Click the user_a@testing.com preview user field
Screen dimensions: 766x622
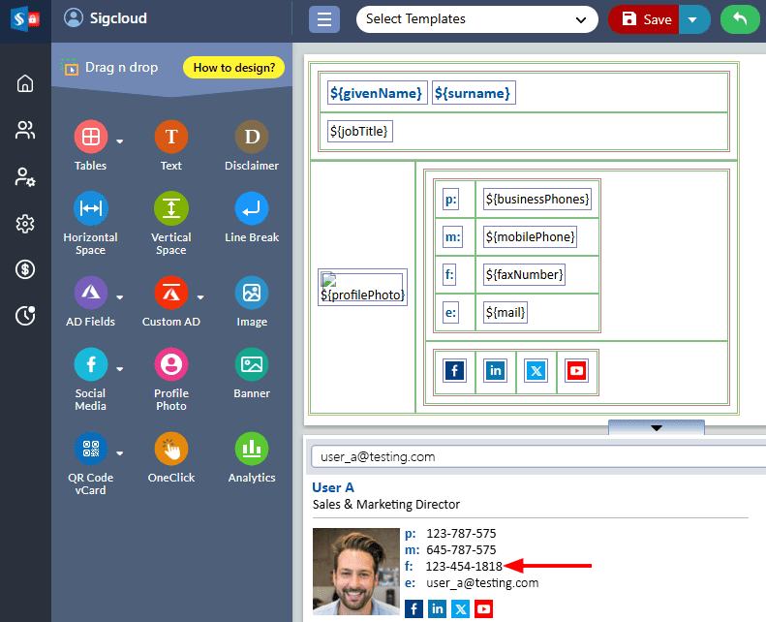(533, 456)
